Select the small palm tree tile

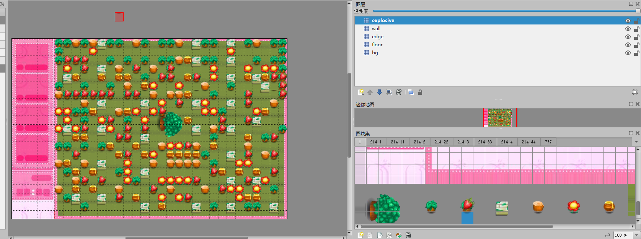pos(431,206)
